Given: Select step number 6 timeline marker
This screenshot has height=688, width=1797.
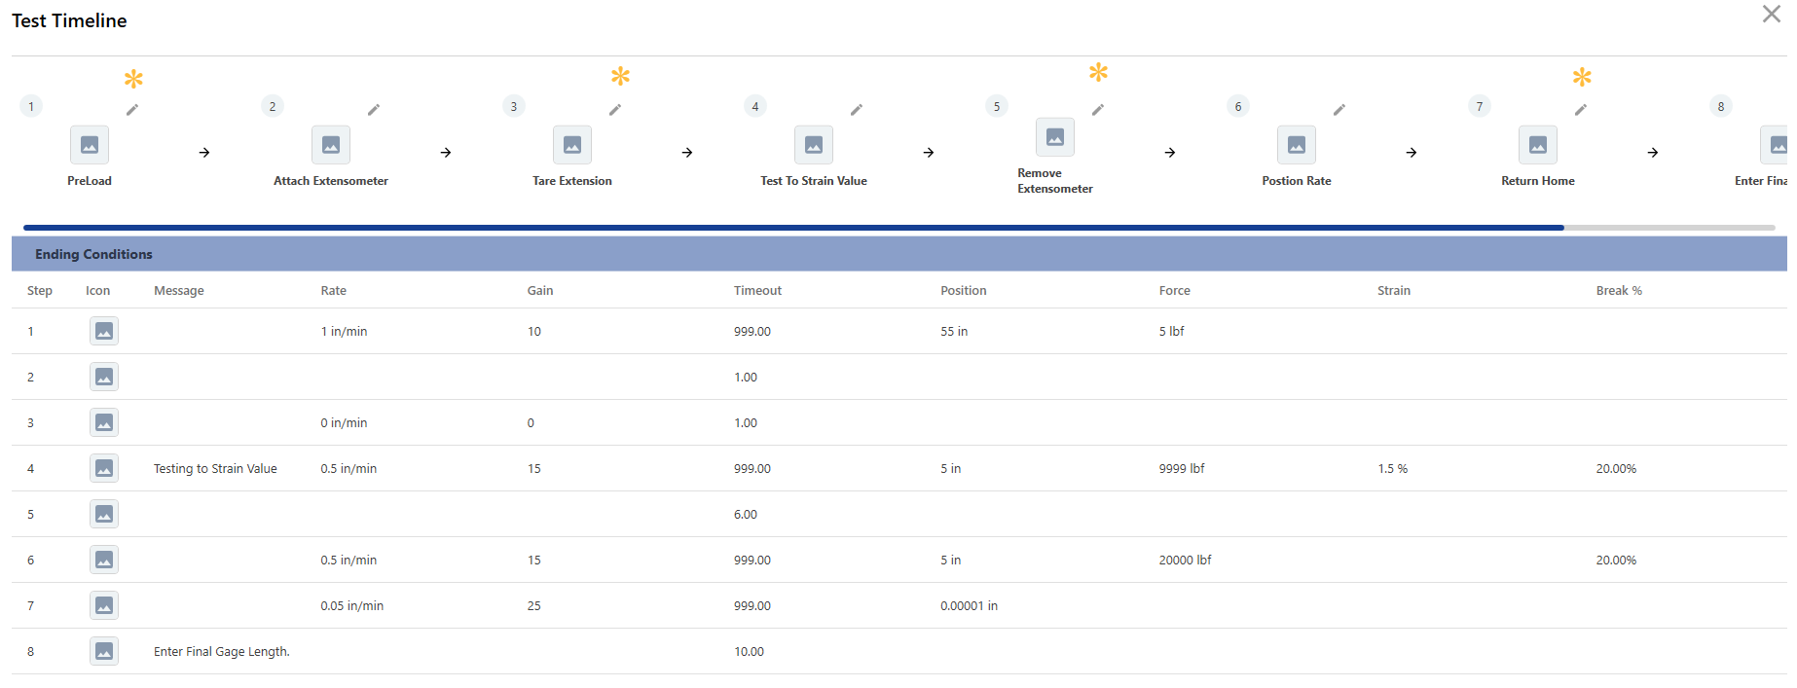Looking at the screenshot, I should pyautogui.click(x=1238, y=106).
